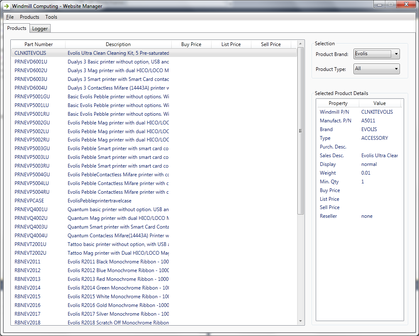419x336 pixels.
Task: Open the Product Type dropdown
Action: [376, 69]
